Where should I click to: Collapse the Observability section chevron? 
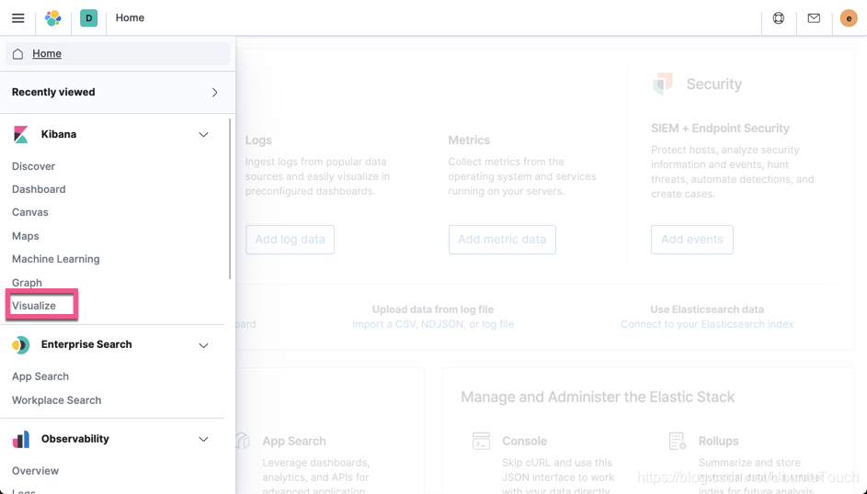(203, 439)
